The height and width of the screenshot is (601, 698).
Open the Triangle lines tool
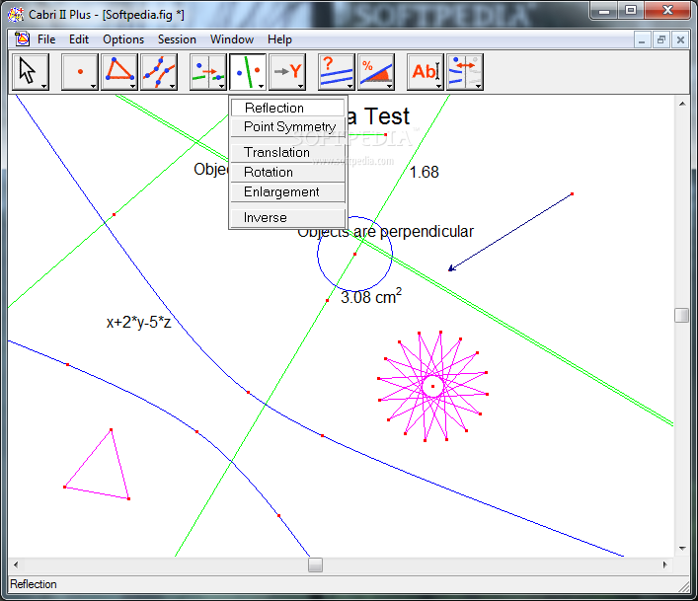point(118,71)
